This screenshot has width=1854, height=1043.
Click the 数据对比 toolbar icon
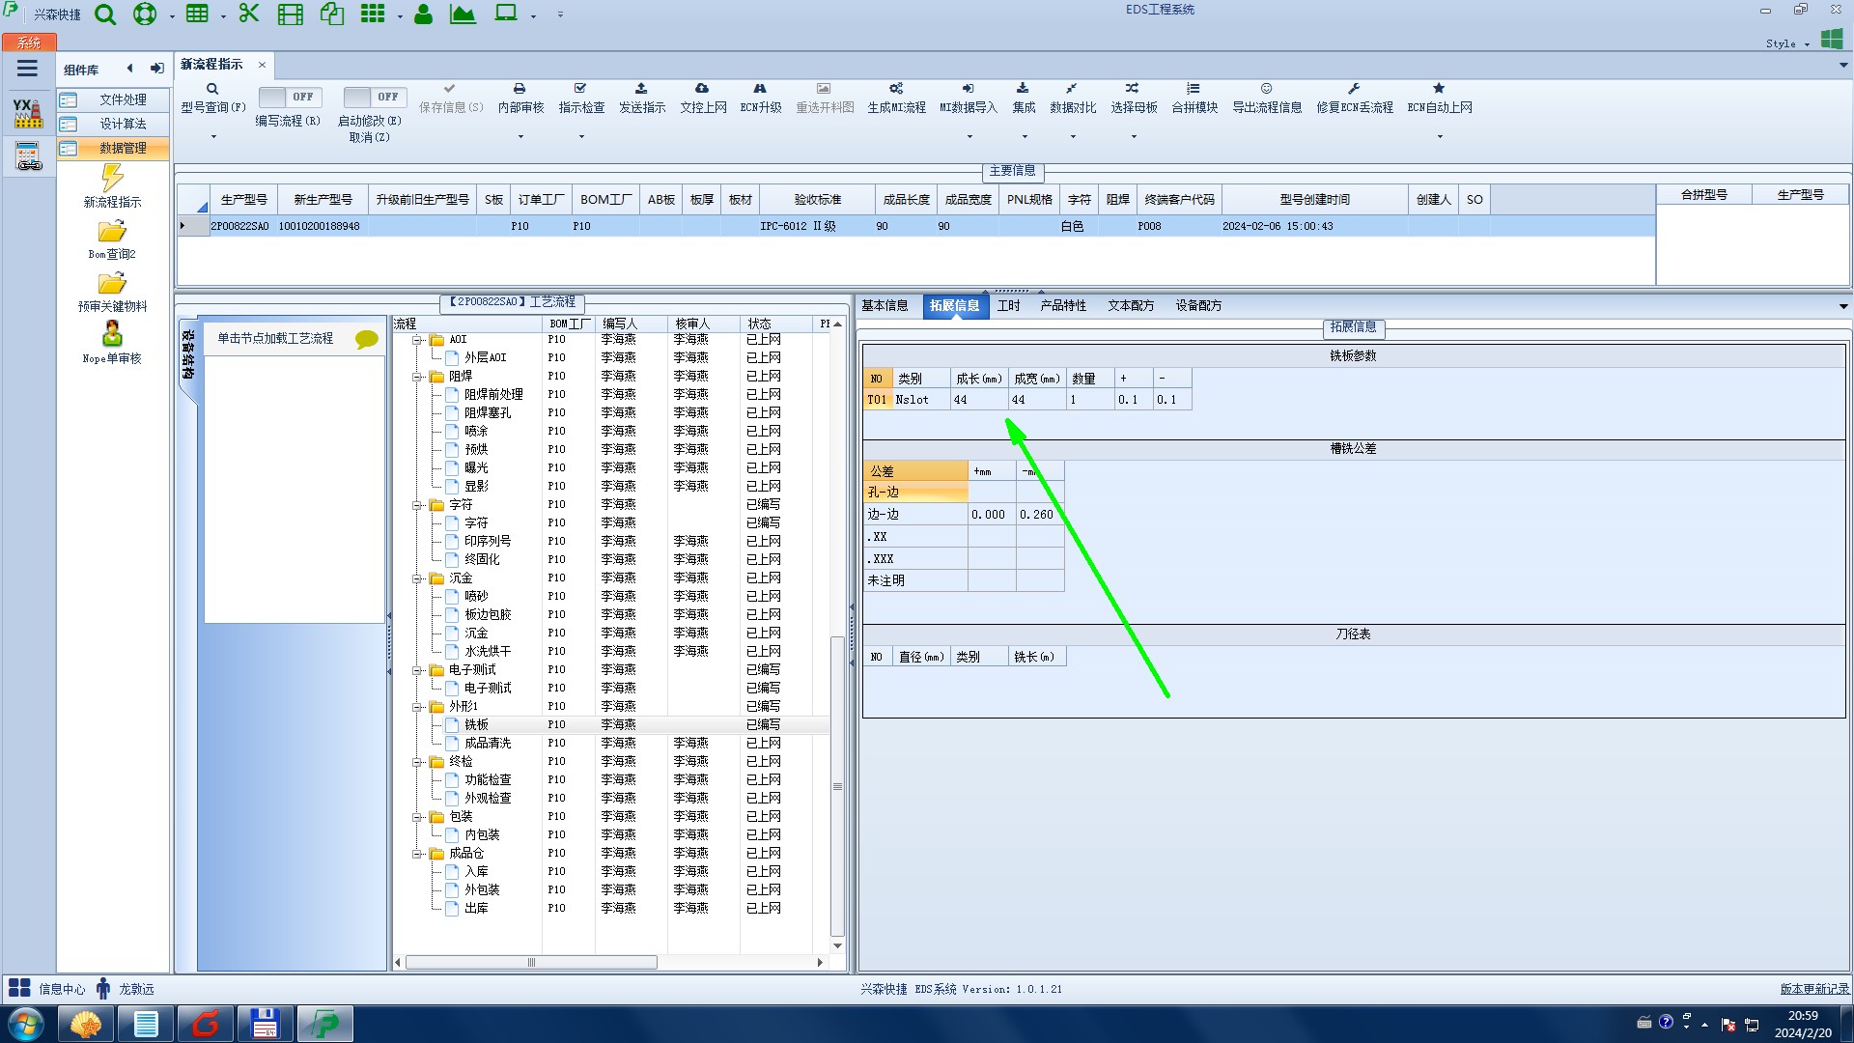1072,89
